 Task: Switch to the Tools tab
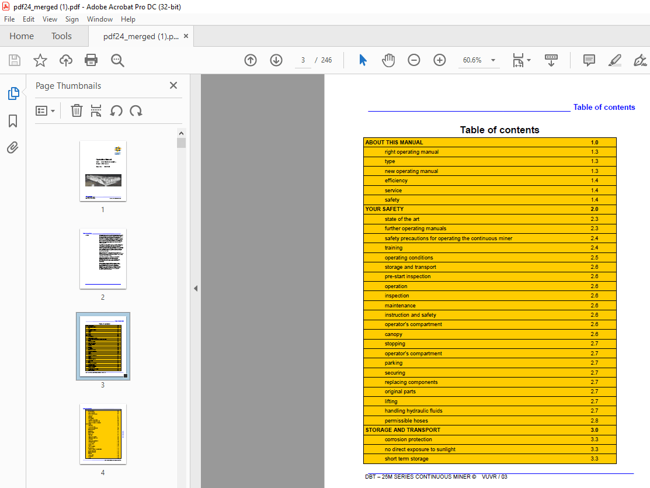(x=61, y=36)
